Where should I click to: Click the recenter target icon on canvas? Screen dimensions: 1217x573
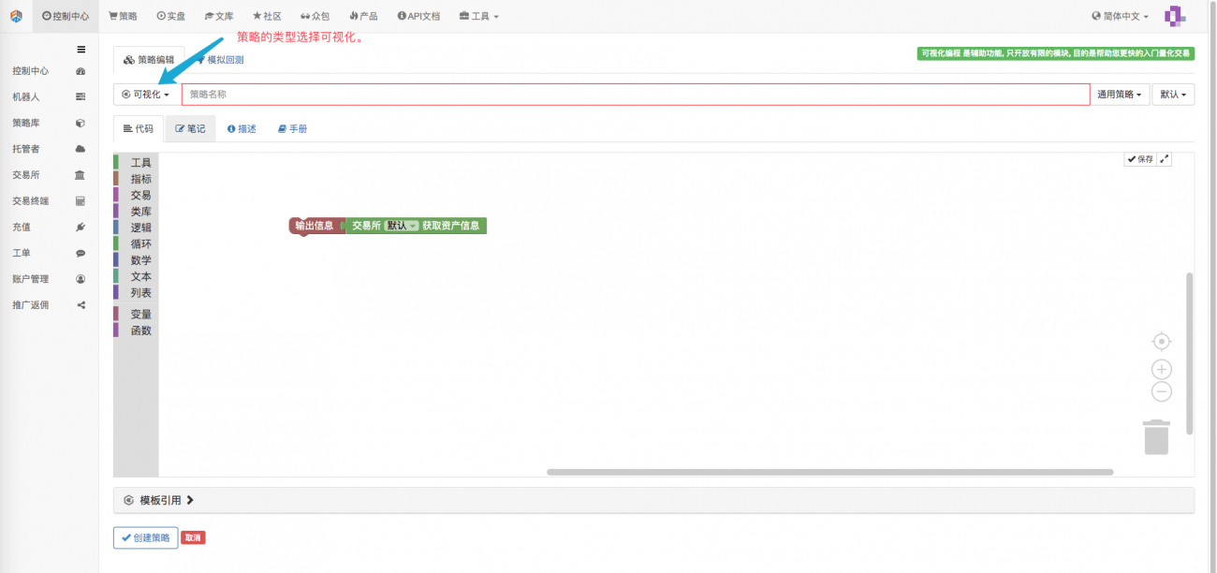pyautogui.click(x=1161, y=342)
